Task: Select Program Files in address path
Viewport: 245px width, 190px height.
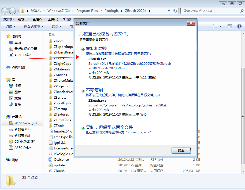Action: point(87,11)
